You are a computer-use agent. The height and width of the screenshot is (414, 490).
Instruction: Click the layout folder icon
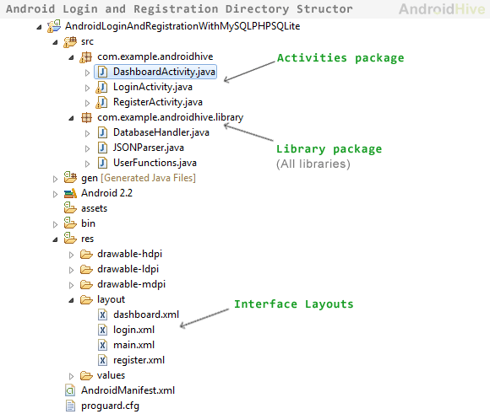[86, 300]
